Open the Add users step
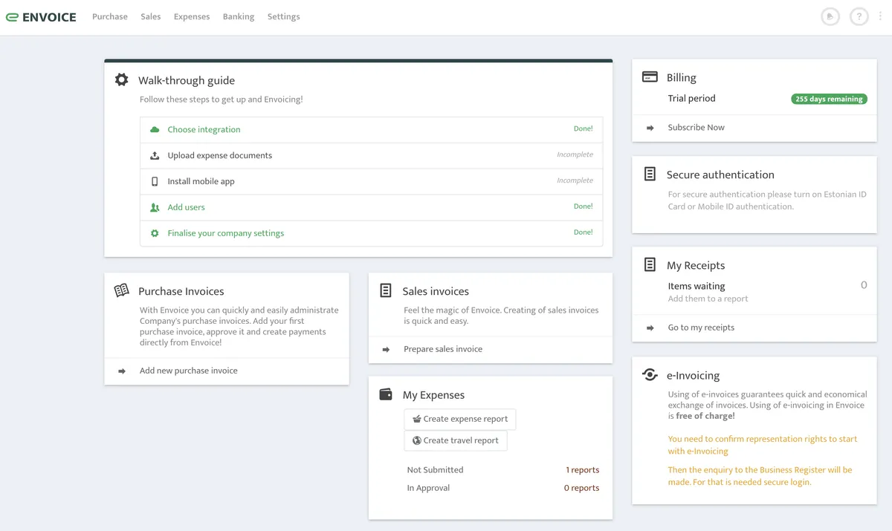 pos(371,207)
